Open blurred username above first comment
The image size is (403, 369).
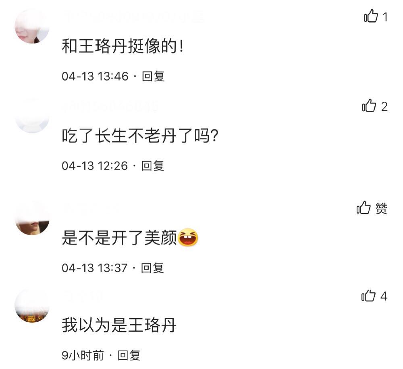pyautogui.click(x=134, y=17)
